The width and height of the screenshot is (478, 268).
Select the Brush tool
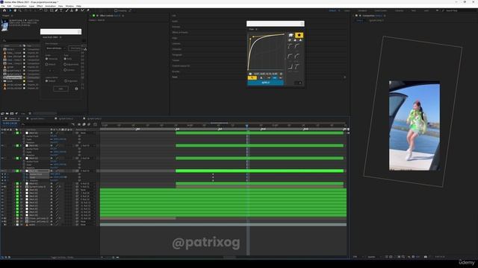(67, 10)
